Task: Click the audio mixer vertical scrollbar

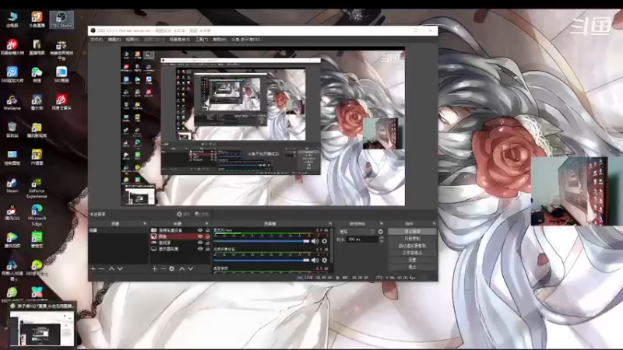Action: coord(332,246)
